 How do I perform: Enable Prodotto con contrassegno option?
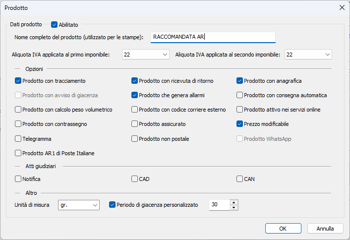pyautogui.click(x=18, y=124)
